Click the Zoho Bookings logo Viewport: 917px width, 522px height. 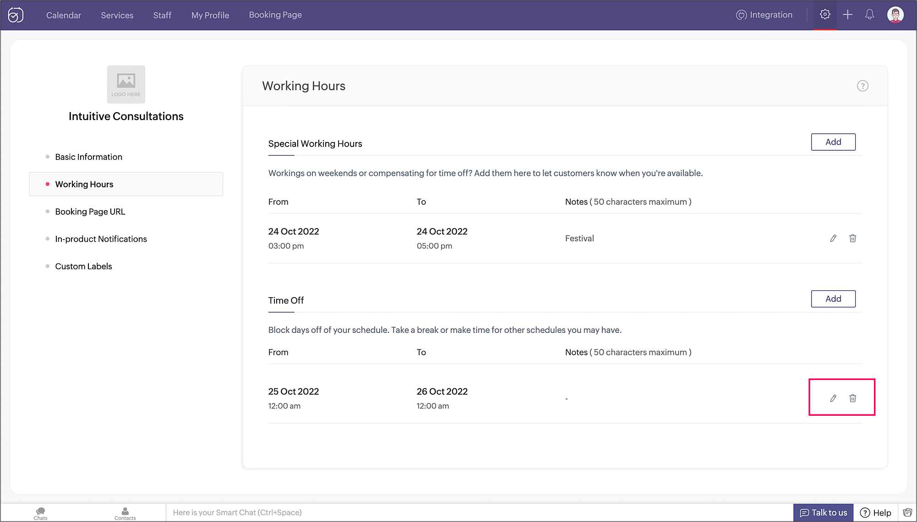tap(16, 15)
